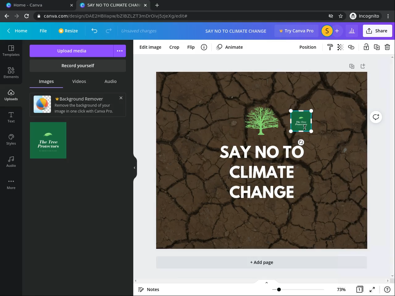
Task: Click the Crop tool
Action: (174, 47)
